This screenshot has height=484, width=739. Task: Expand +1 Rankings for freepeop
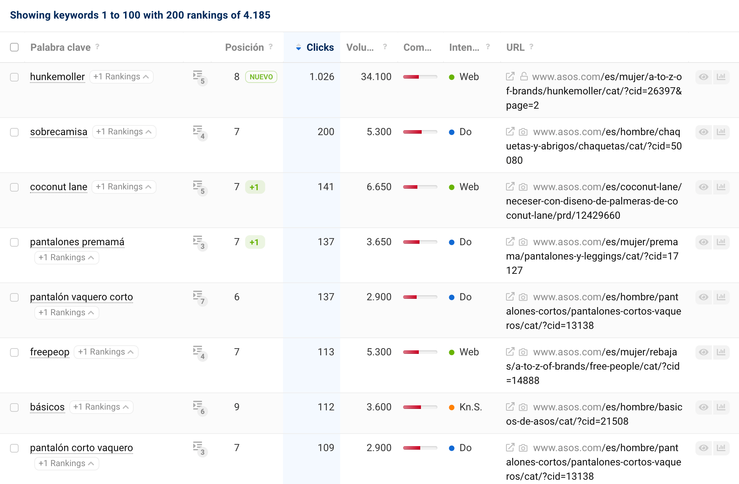click(x=106, y=352)
